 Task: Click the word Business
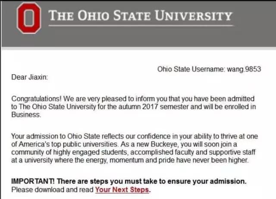click(x=26, y=115)
